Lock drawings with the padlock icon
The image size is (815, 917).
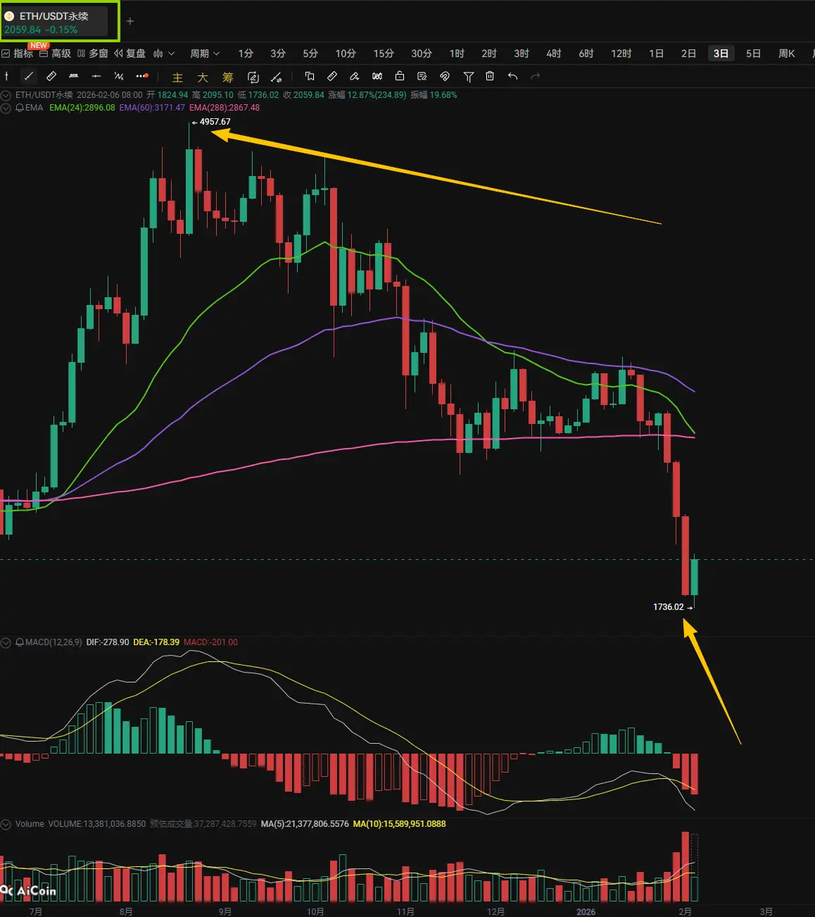pos(400,76)
